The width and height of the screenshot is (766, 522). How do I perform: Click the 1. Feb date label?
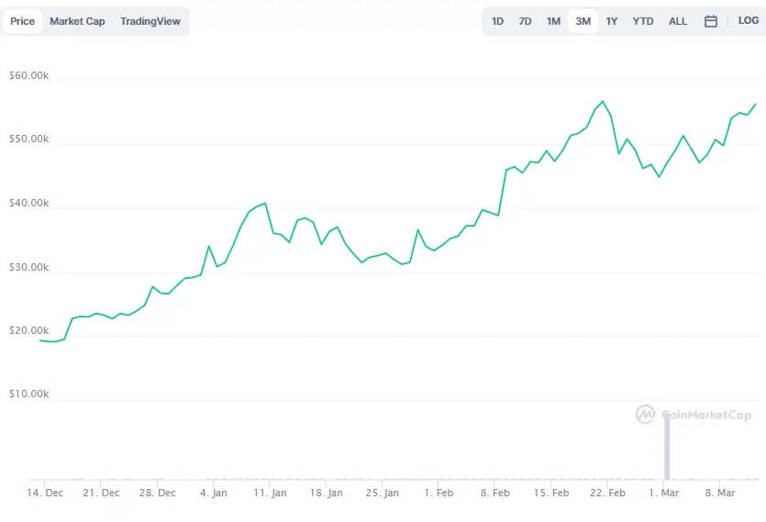point(439,493)
